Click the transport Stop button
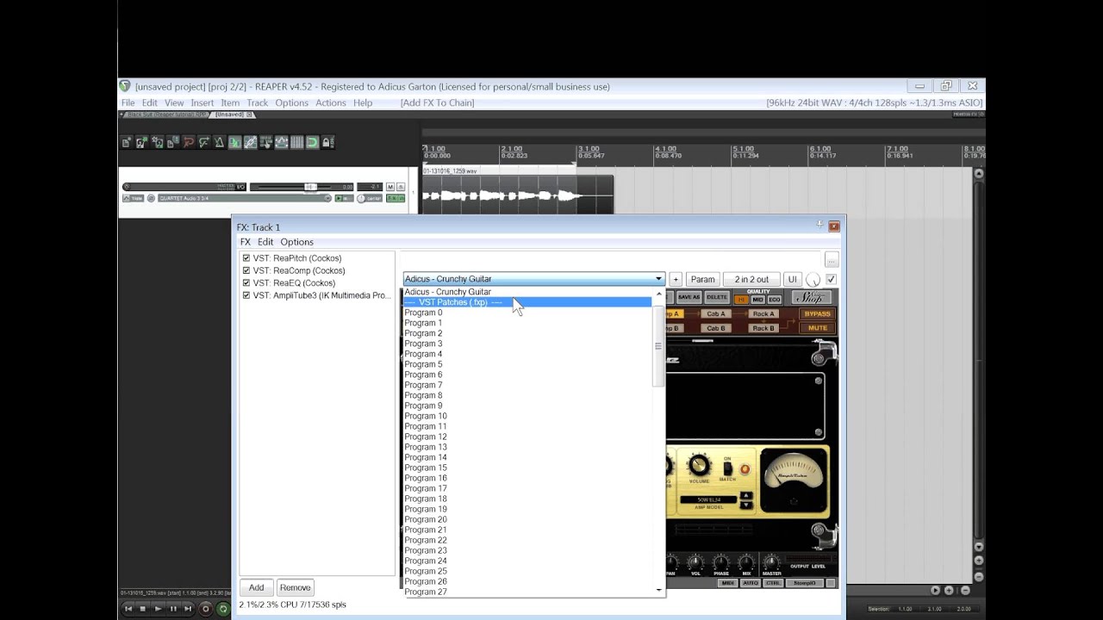Viewport: 1103px width, 620px height. tap(142, 609)
